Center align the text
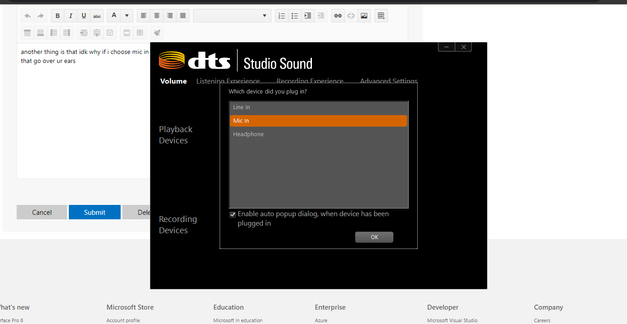 pyautogui.click(x=157, y=16)
